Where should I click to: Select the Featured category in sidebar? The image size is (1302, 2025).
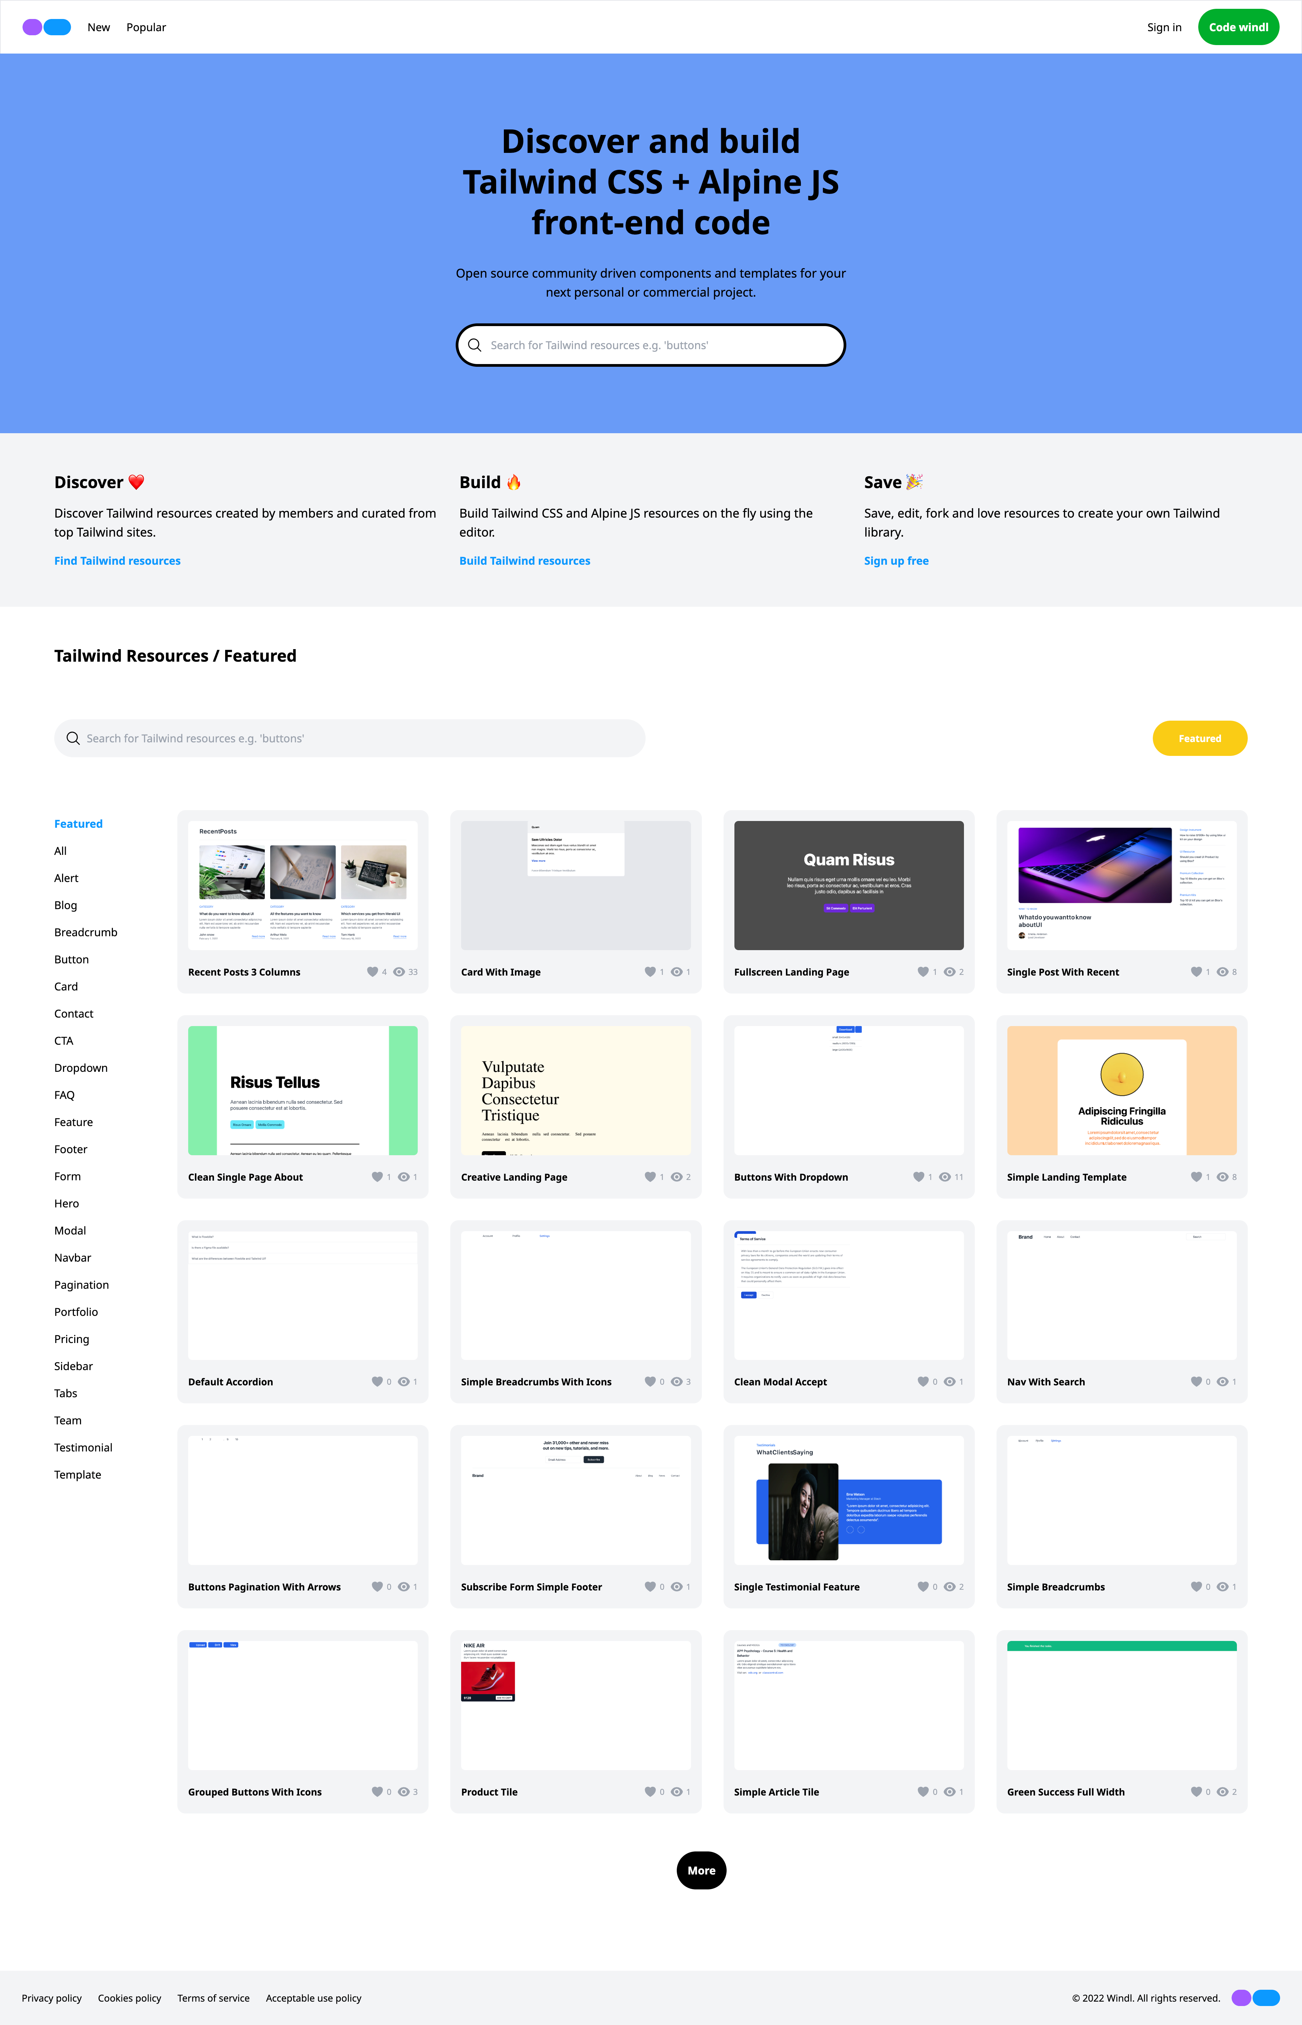coord(79,824)
